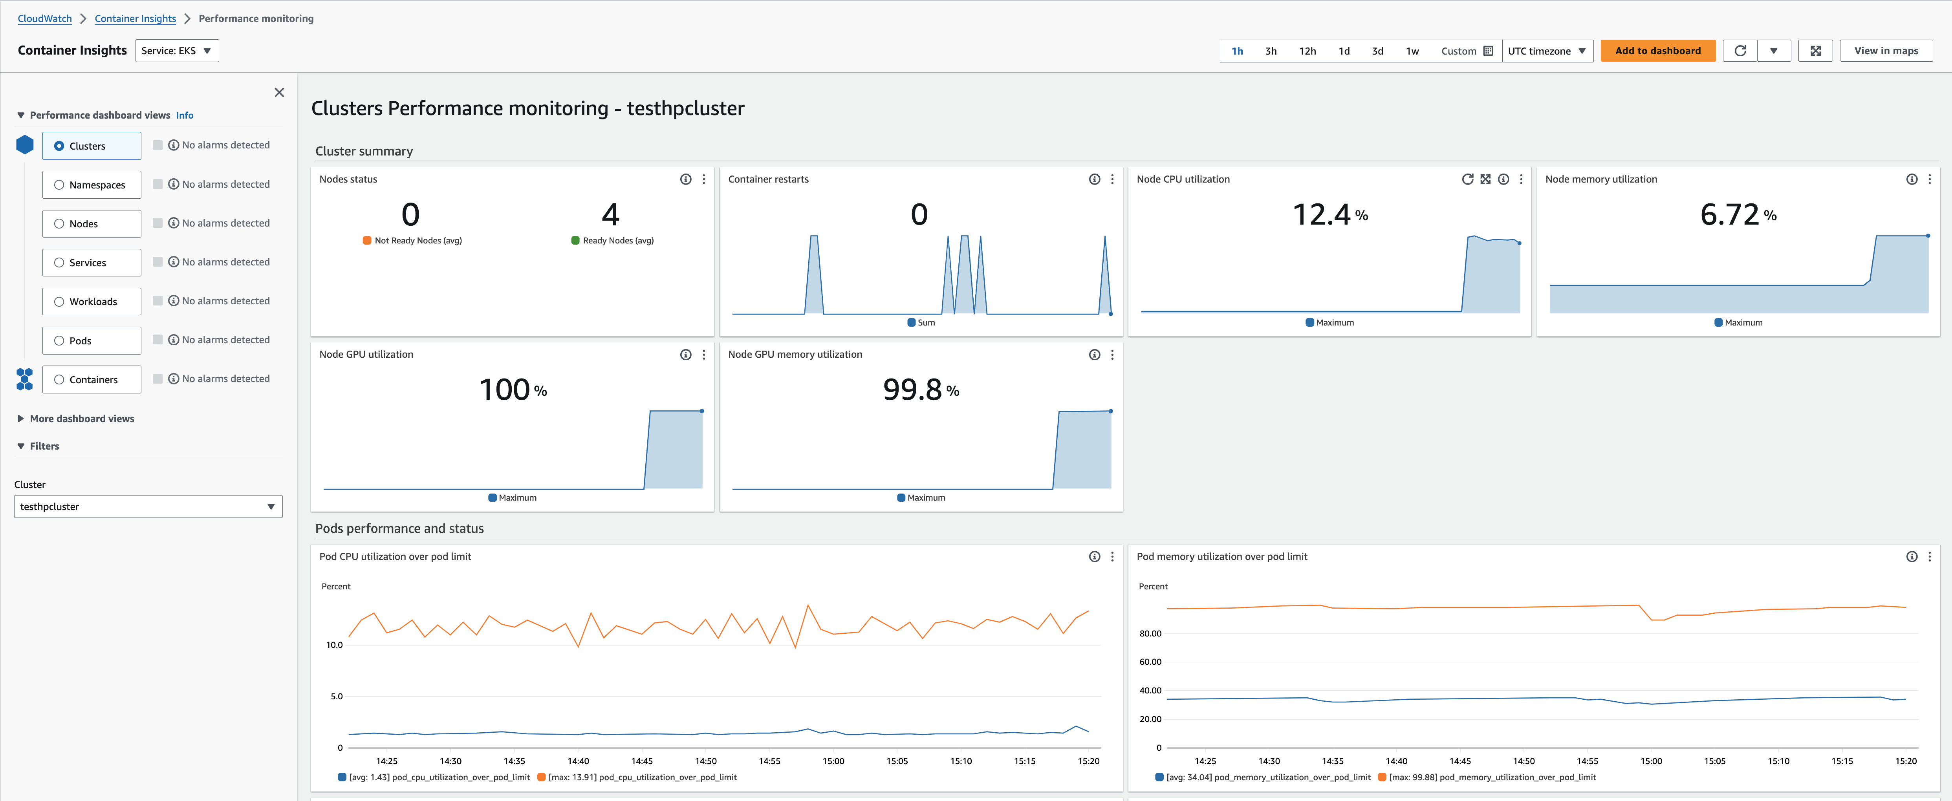Select the Namespaces dashboard view
This screenshot has width=1952, height=801.
point(92,185)
